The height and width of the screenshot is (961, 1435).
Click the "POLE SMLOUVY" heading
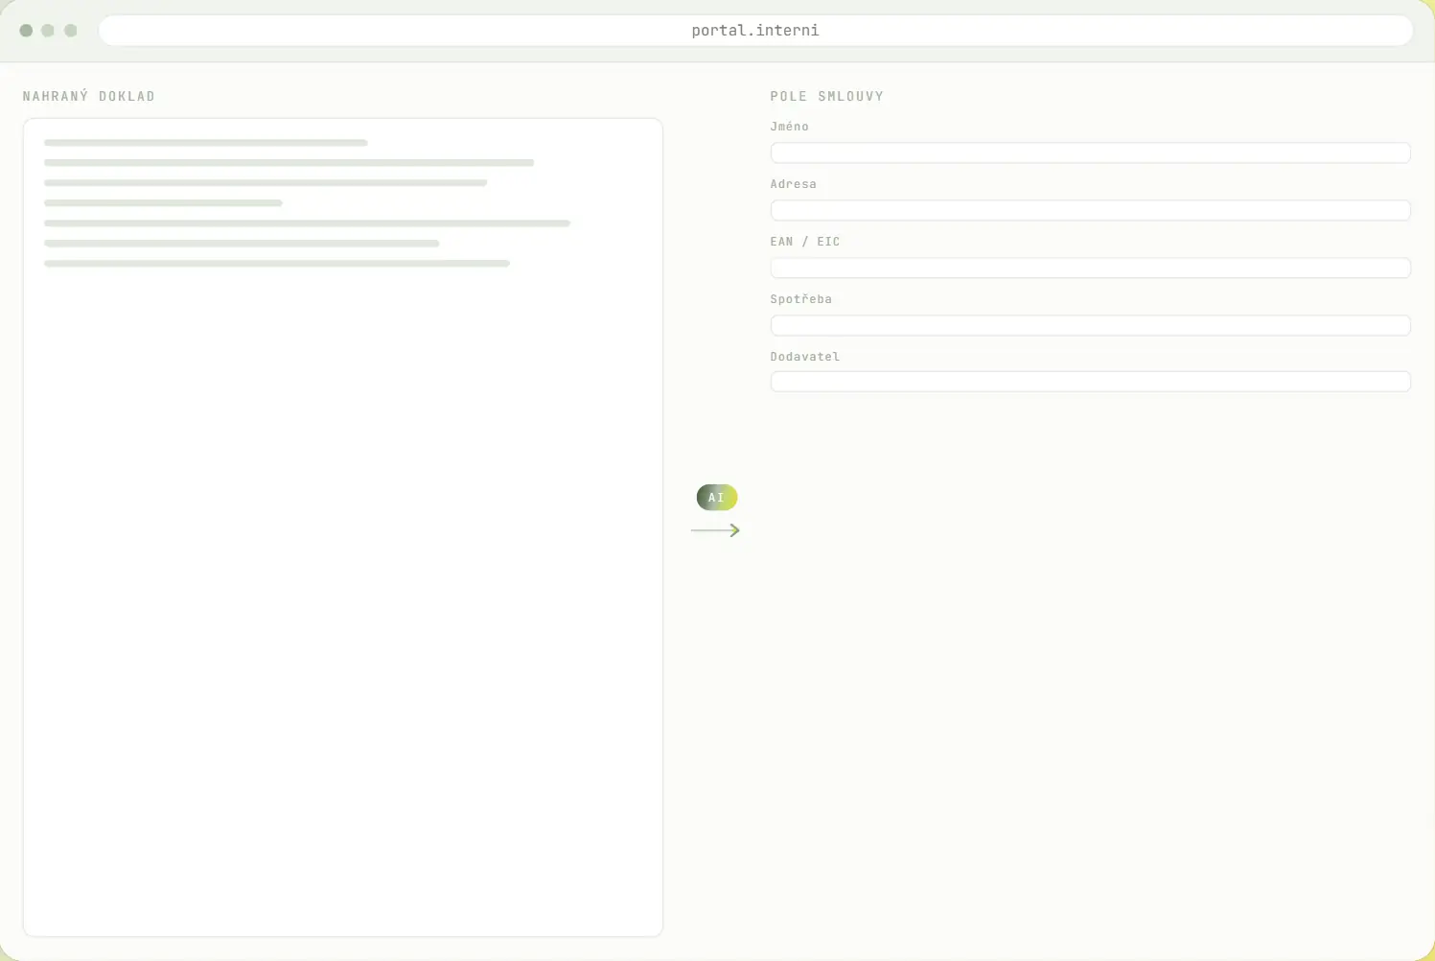827,96
